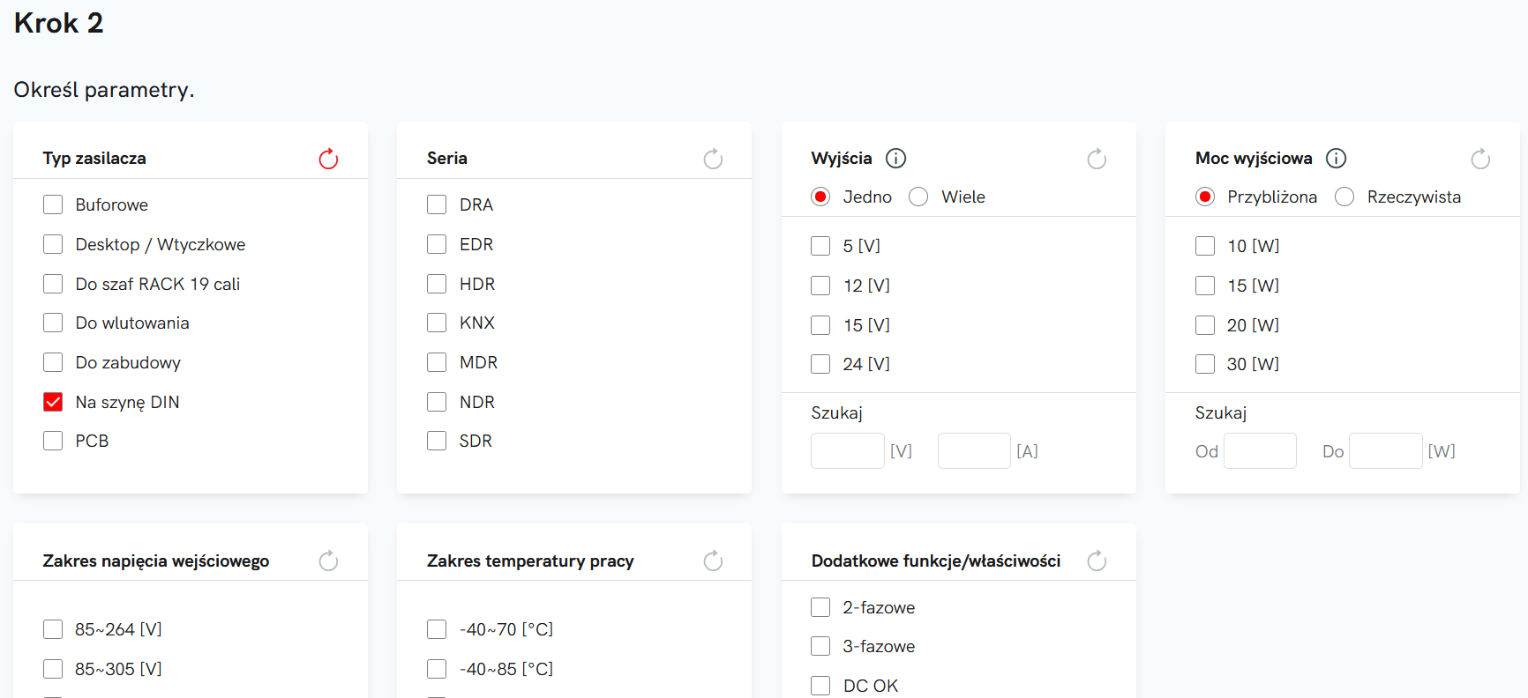The width and height of the screenshot is (1528, 698).
Task: Focus the Od minimum wattage field
Action: (1260, 450)
